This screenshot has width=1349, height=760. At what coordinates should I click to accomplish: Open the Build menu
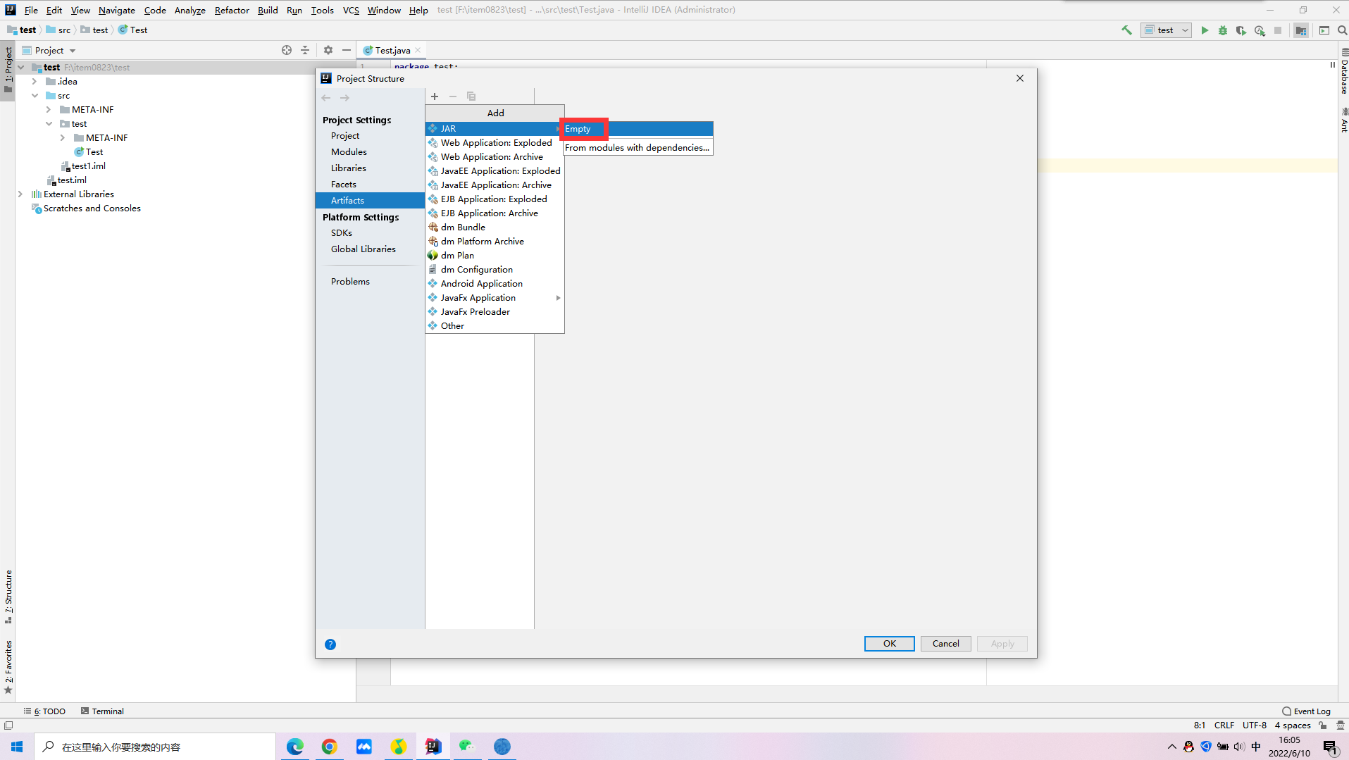(268, 10)
